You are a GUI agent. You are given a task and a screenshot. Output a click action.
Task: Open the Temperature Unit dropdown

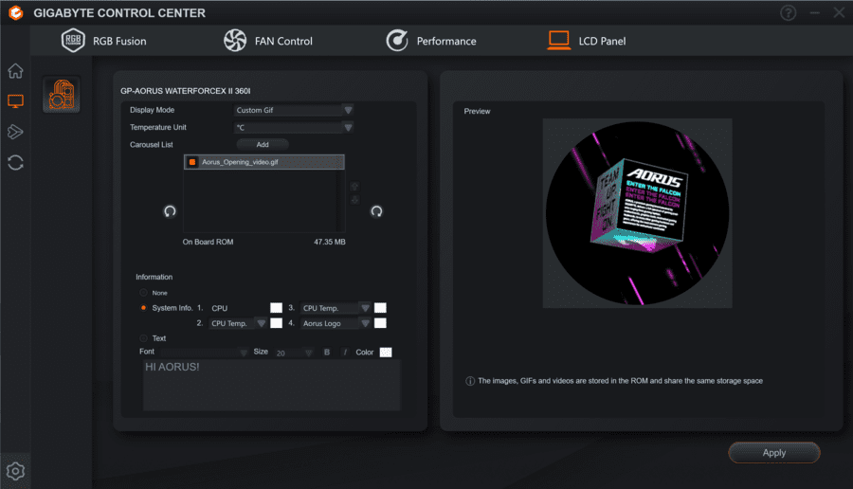[x=294, y=127]
